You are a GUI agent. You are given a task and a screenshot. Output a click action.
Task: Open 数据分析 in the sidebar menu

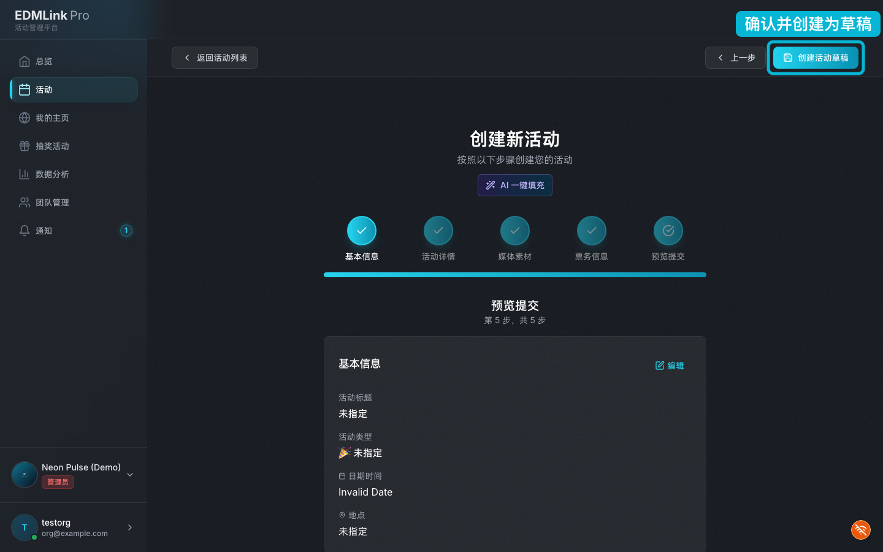[74, 174]
